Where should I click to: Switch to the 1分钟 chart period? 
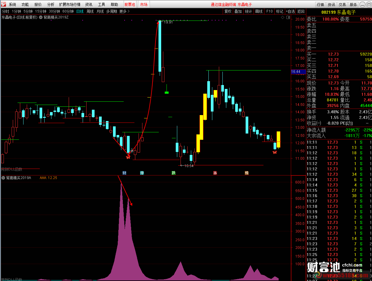point(16,11)
